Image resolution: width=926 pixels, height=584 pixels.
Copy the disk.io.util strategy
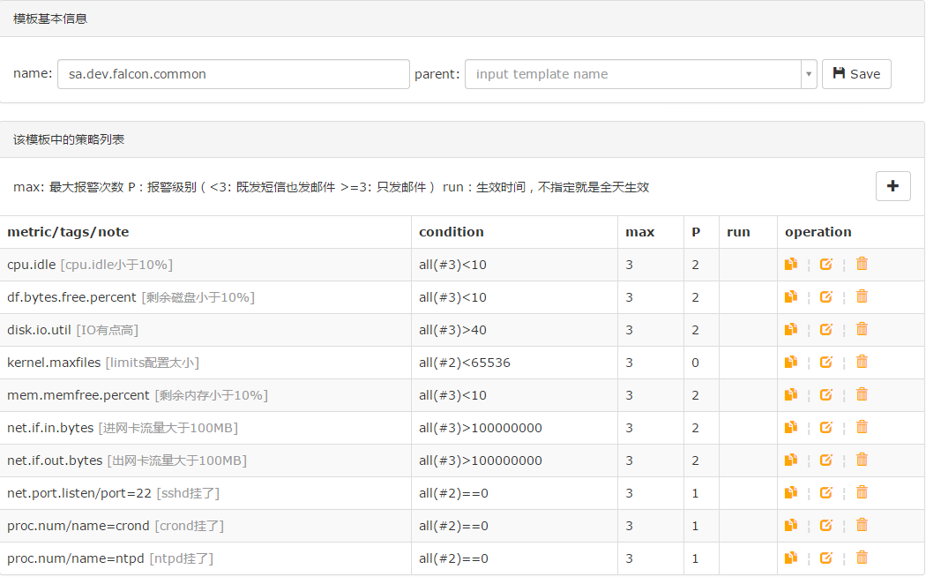[791, 330]
